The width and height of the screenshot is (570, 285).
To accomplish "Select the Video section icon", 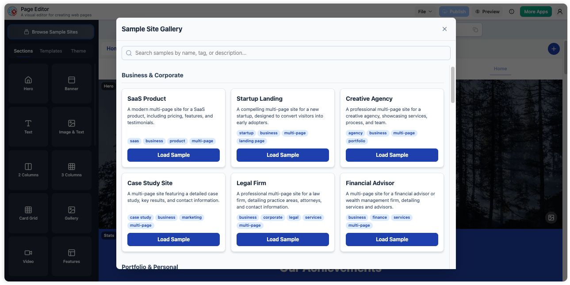I will (x=28, y=256).
